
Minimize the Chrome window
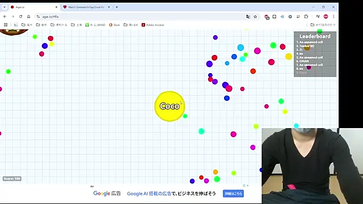point(313,7)
